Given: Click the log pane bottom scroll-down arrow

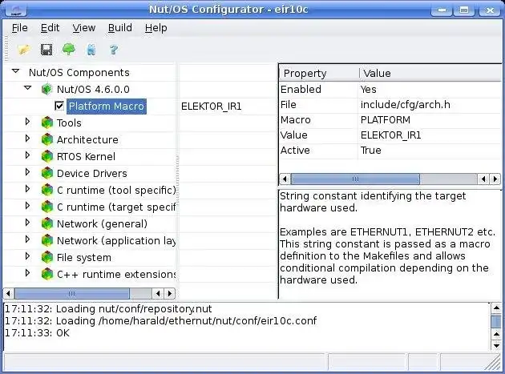Looking at the screenshot, I should tap(496, 346).
